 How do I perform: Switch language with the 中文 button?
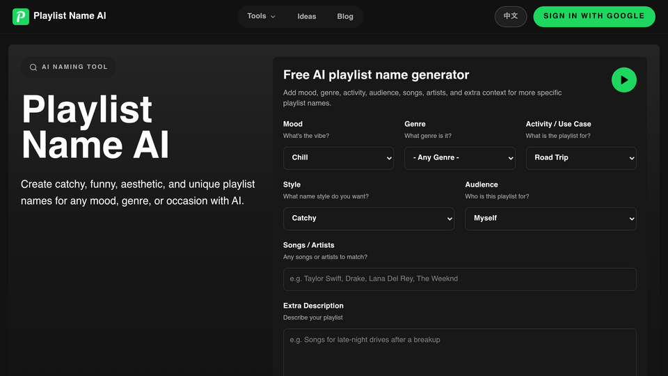point(510,16)
